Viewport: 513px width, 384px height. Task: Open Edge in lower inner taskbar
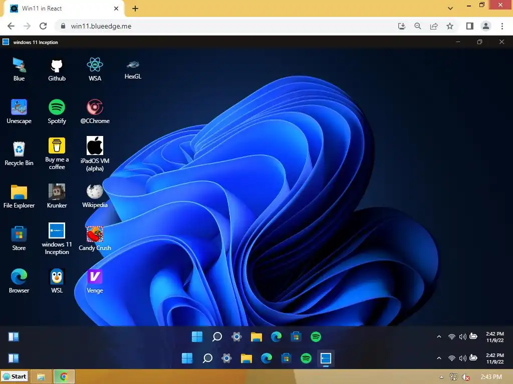tap(267, 358)
